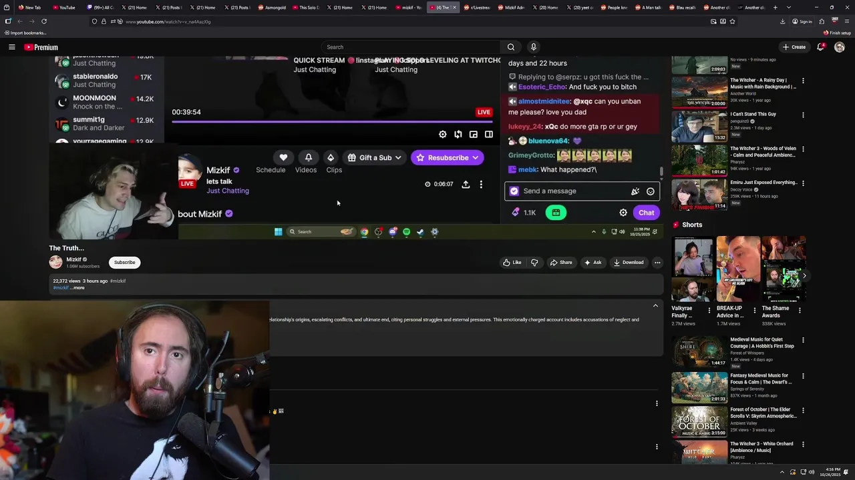Viewport: 855px width, 480px height.
Task: Start voice search with the microphone icon
Action: pyautogui.click(x=533, y=47)
